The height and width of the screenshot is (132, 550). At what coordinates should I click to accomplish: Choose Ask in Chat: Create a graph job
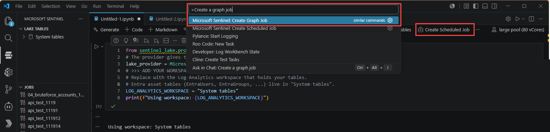tap(294, 68)
